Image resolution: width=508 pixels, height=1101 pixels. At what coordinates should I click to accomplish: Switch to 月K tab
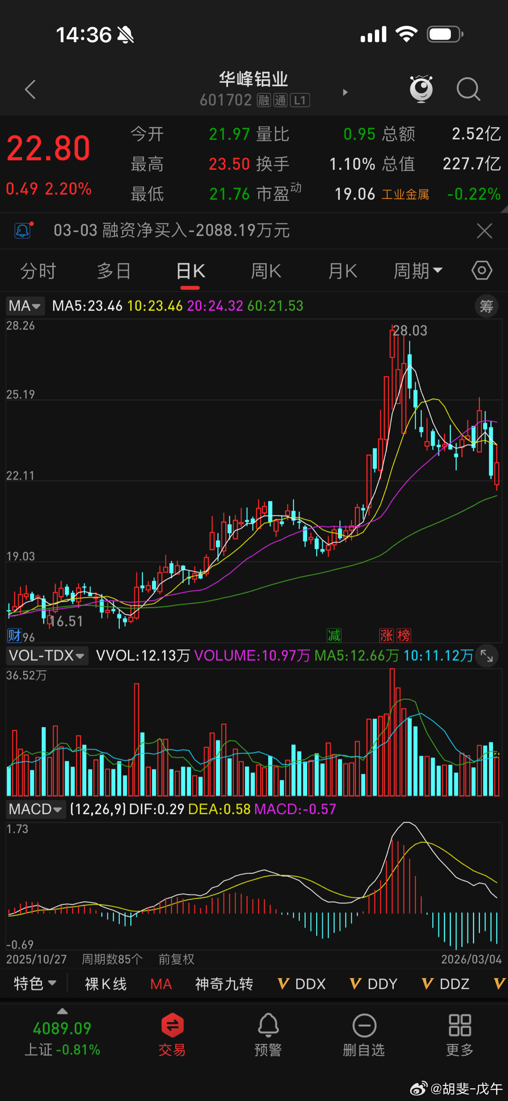pyautogui.click(x=342, y=271)
